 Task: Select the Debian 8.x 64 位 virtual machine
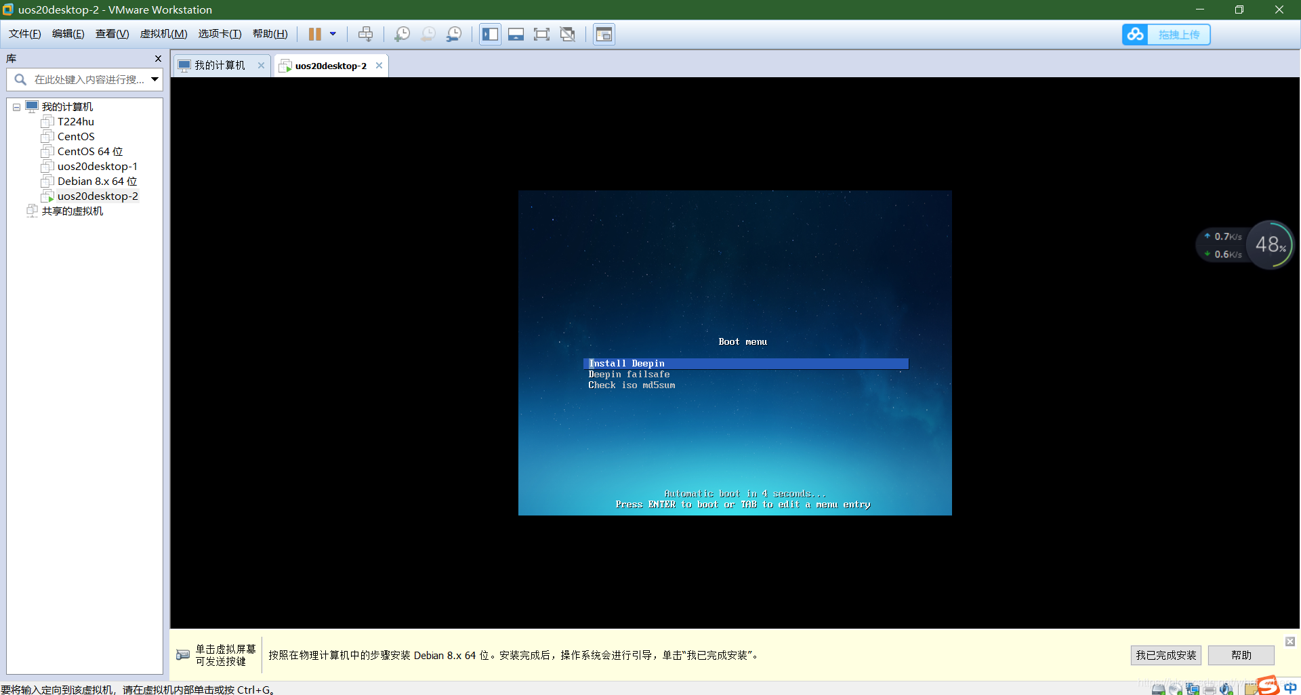click(97, 182)
